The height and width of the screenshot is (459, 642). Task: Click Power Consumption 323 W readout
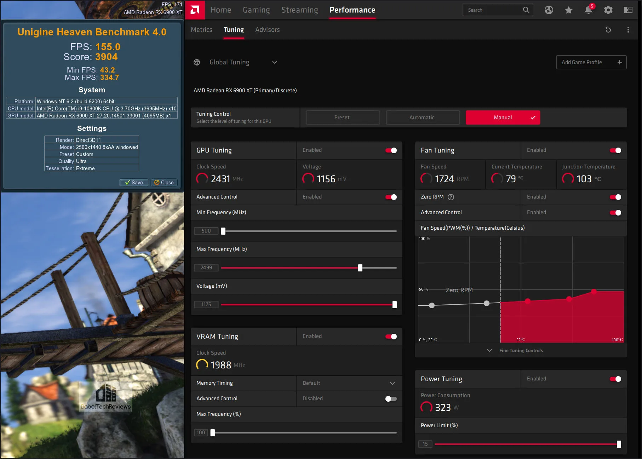tap(440, 407)
